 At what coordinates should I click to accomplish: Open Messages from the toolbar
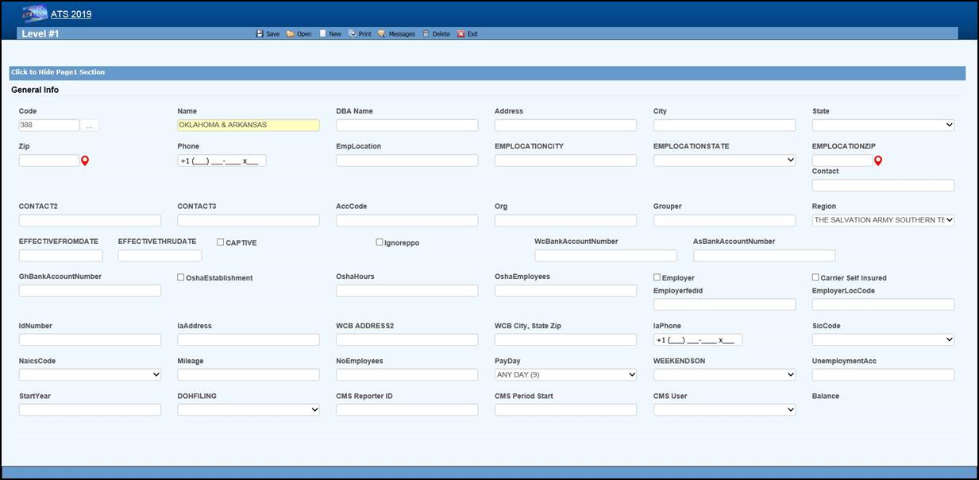click(x=382, y=34)
